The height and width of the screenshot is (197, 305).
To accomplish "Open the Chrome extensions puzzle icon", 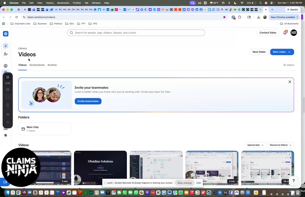I will (240, 17).
